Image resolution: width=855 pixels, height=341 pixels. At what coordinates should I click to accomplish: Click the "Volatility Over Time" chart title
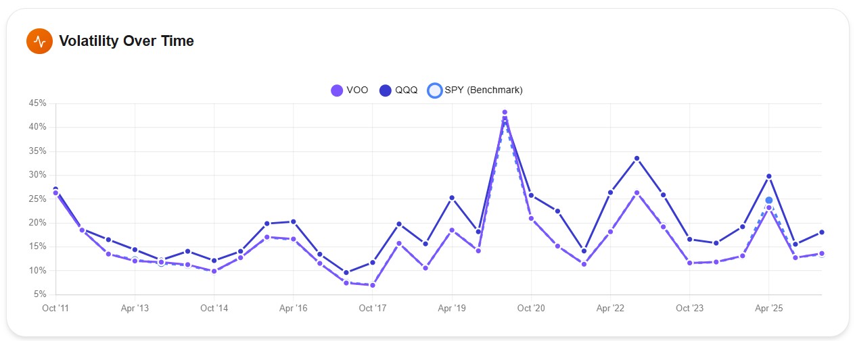126,41
